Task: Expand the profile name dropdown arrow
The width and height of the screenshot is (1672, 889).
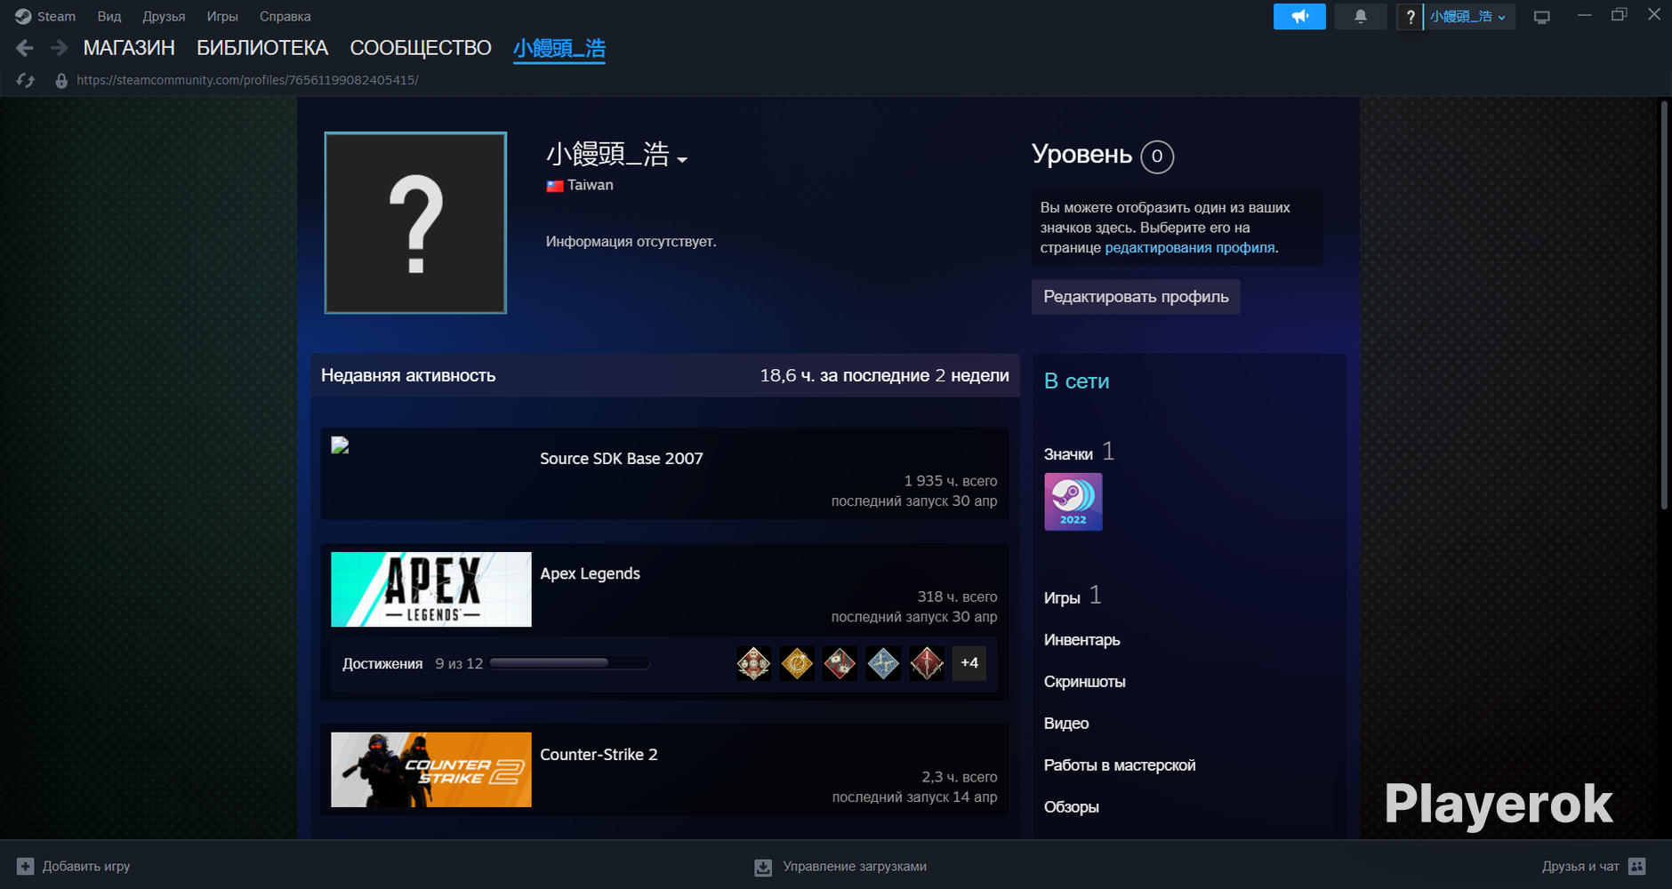Action: 682,160
